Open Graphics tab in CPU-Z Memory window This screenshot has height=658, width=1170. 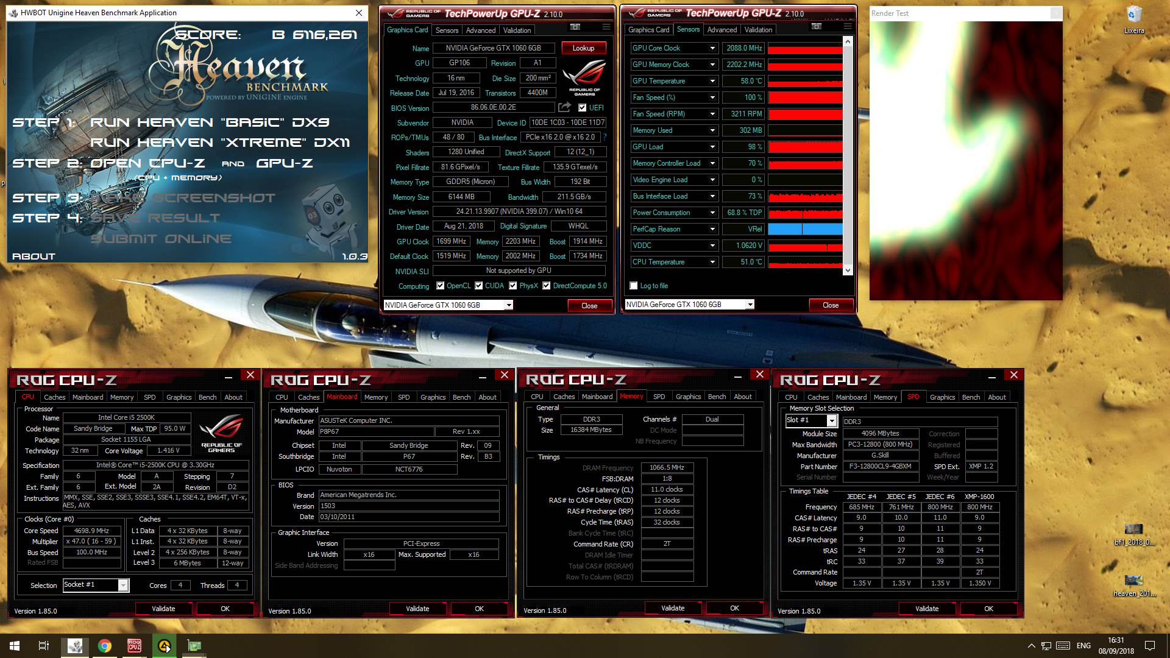click(x=688, y=397)
